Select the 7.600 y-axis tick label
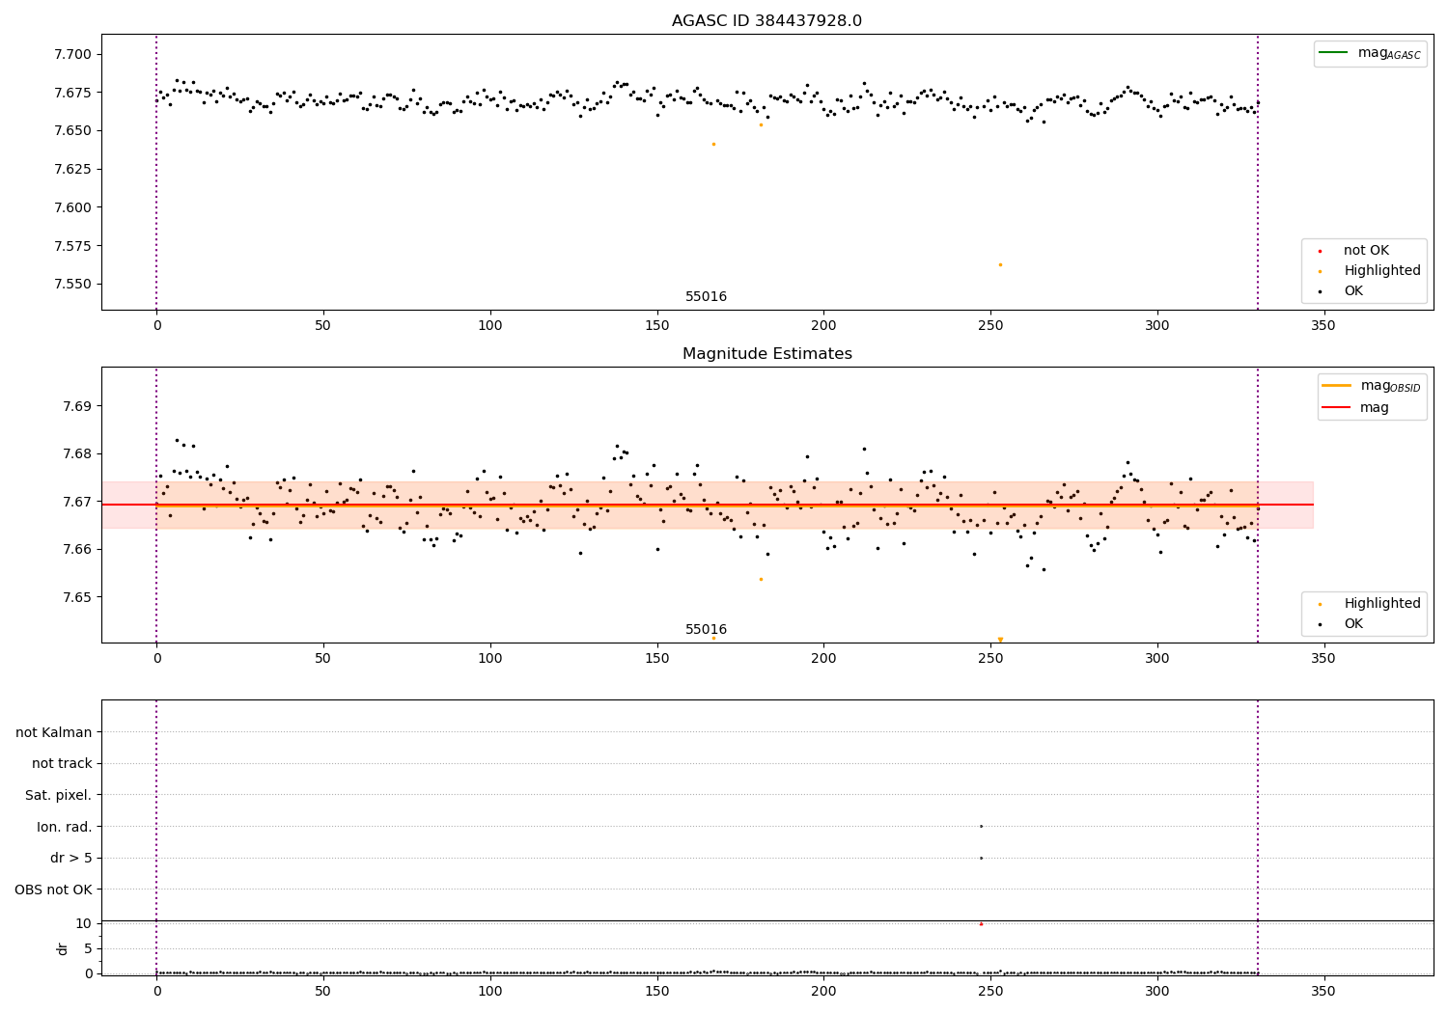Viewport: 1448px width, 1013px height. pyautogui.click(x=73, y=207)
